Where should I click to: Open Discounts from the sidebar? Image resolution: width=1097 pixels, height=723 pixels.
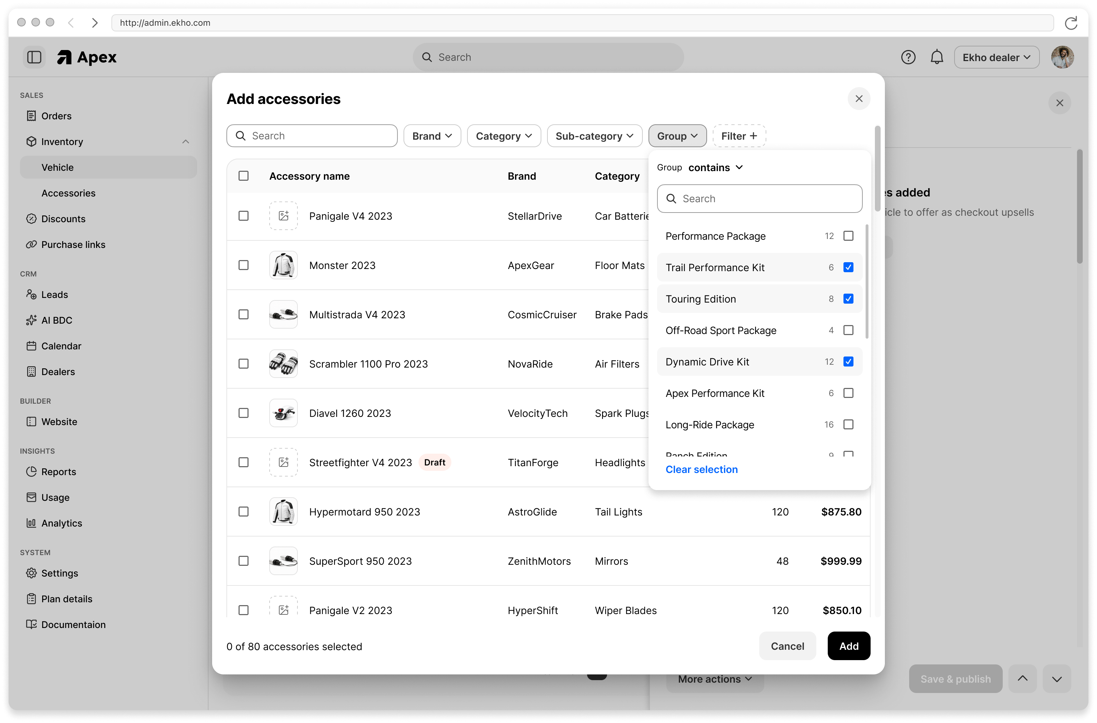click(x=63, y=219)
